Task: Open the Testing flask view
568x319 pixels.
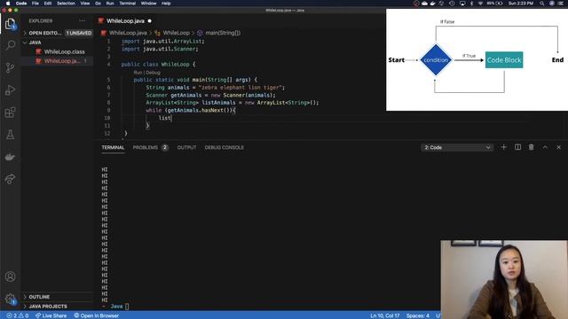Action: [x=10, y=135]
